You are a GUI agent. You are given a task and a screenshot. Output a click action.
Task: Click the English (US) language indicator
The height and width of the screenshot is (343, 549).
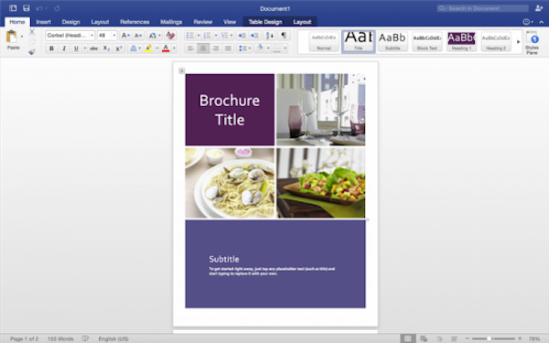(113, 338)
